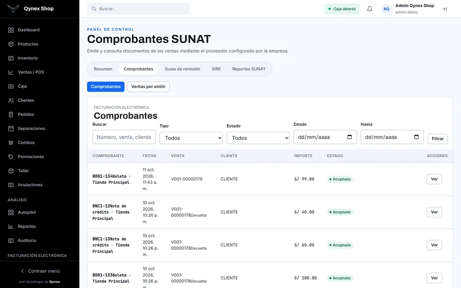Screen dimensions: 461x288
Task: Open Dashboard grid icon in sidebar
Action: [11, 30]
